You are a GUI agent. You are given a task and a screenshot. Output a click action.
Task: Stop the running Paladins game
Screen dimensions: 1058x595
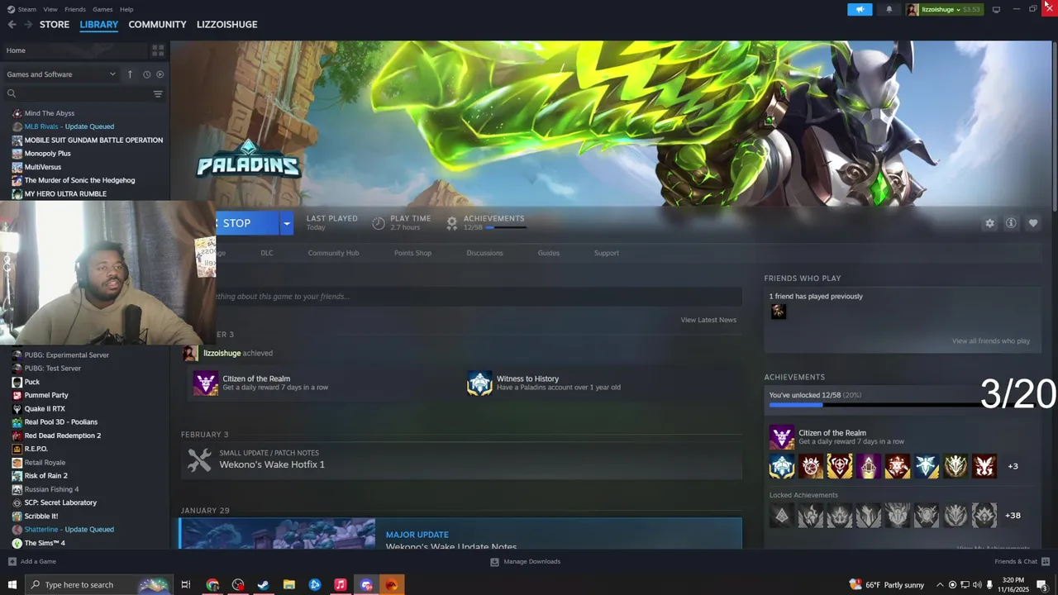(246, 223)
